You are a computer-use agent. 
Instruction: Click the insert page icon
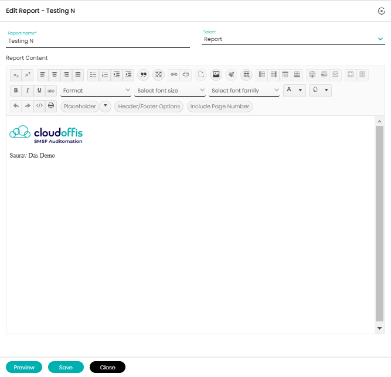tap(201, 75)
